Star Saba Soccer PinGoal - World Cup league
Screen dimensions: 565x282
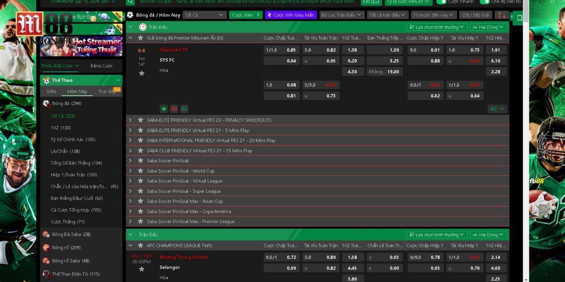(140, 171)
